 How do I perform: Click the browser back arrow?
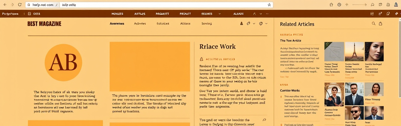click(5, 5)
